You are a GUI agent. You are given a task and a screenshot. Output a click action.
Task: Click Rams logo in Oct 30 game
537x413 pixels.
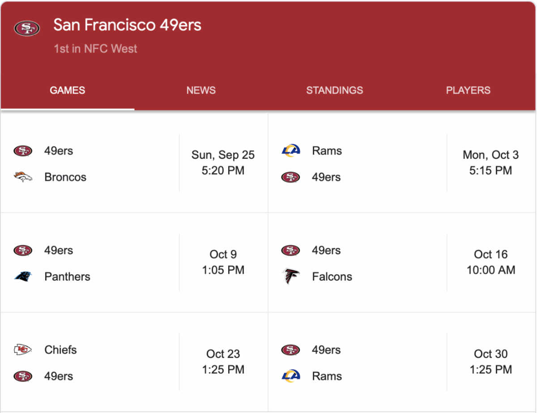291,376
